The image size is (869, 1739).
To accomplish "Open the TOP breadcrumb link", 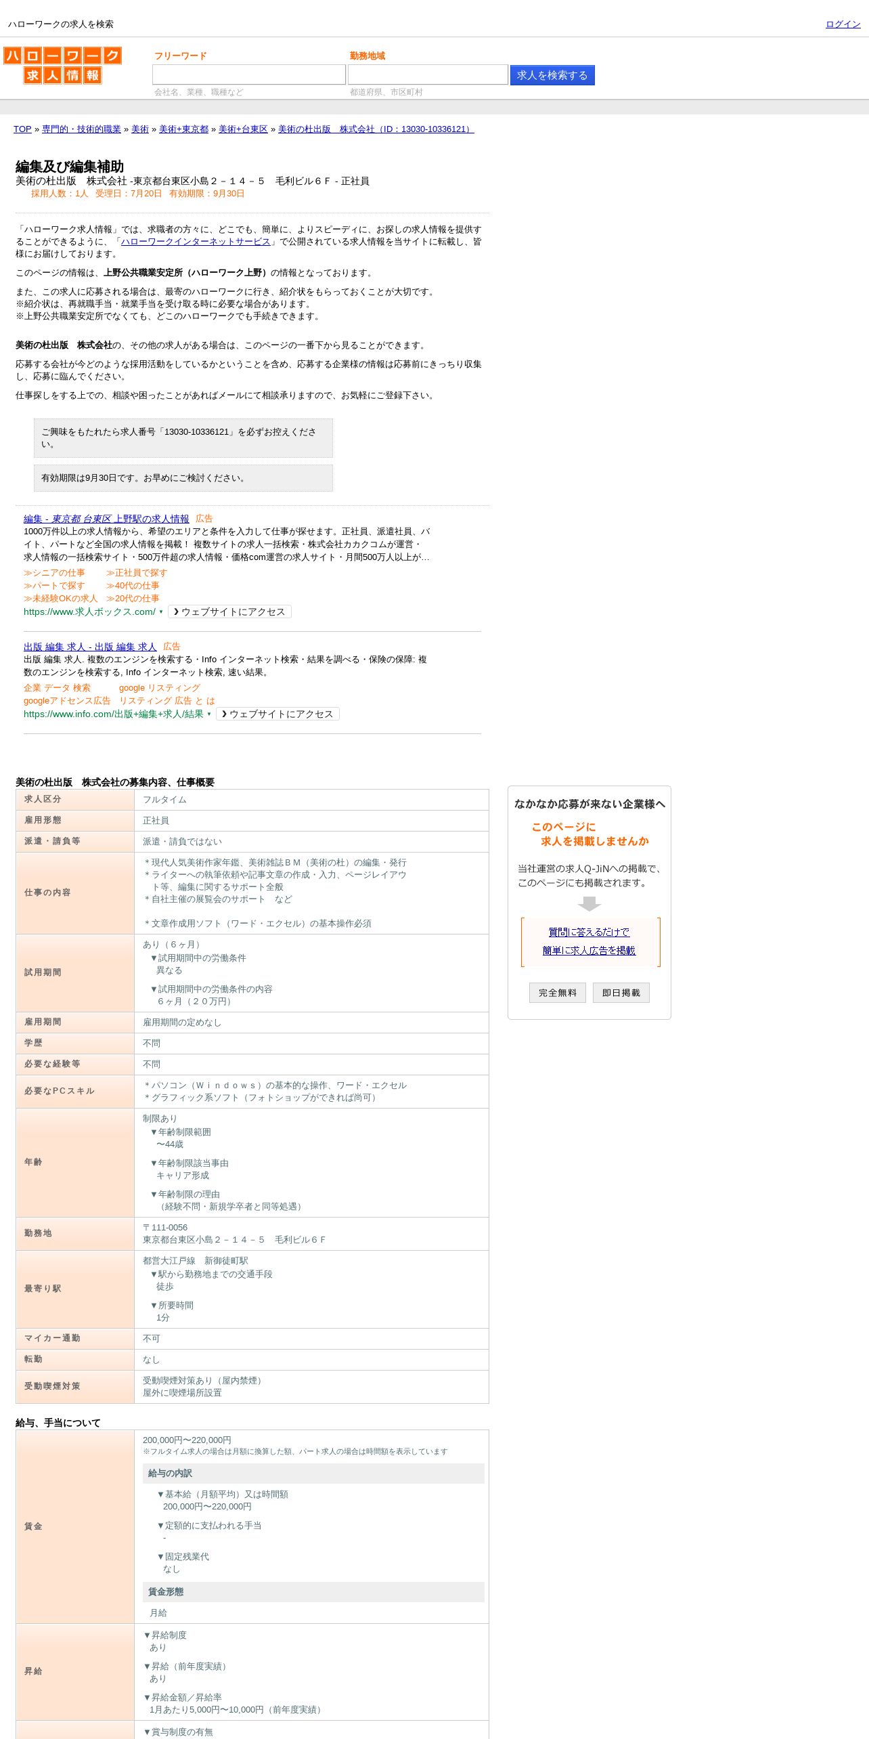I will point(22,129).
